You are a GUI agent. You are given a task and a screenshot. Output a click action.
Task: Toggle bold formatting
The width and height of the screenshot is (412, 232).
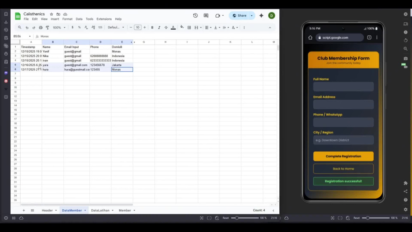152,27
